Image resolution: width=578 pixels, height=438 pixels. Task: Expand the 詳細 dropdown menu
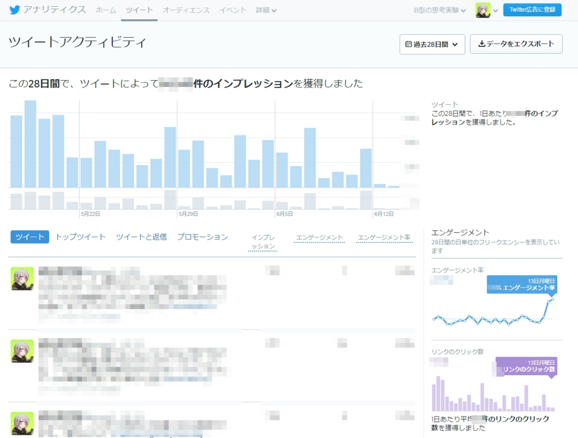point(266,10)
